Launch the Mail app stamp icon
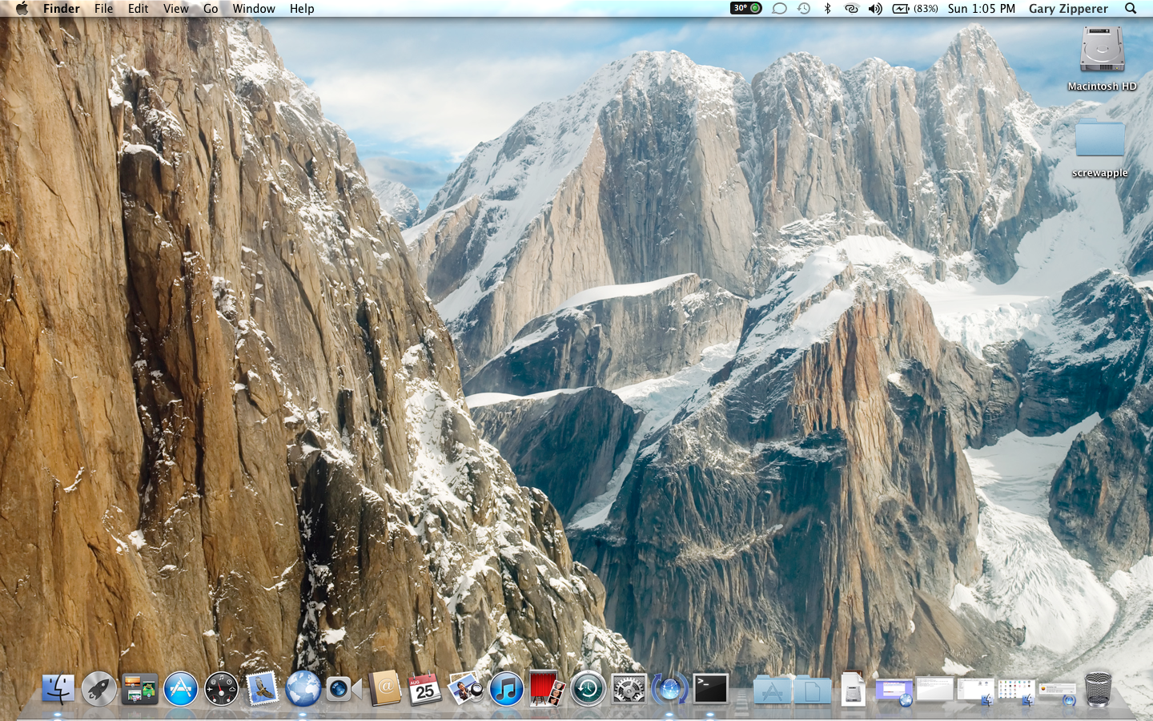This screenshot has width=1153, height=721. (262, 689)
